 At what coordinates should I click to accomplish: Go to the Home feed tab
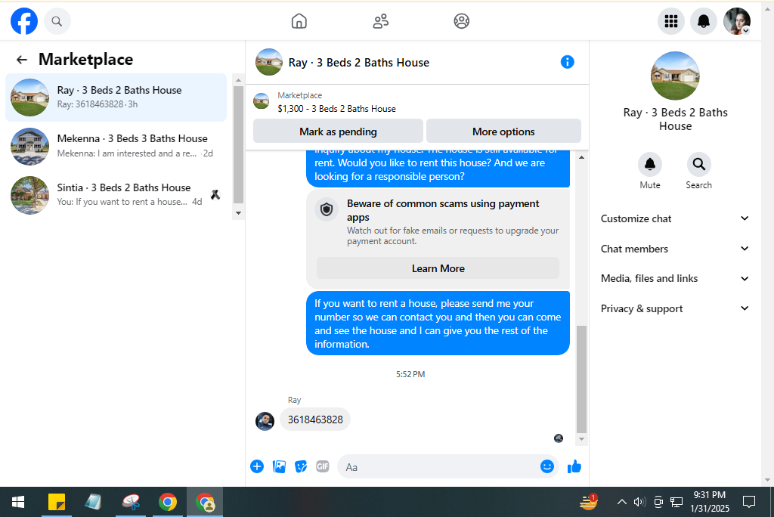299,21
